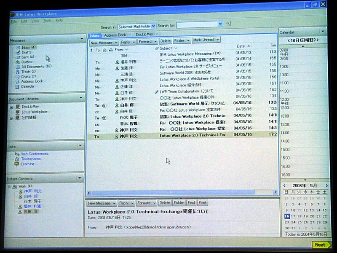Open Address Book icon in Messages panel

click(x=17, y=81)
